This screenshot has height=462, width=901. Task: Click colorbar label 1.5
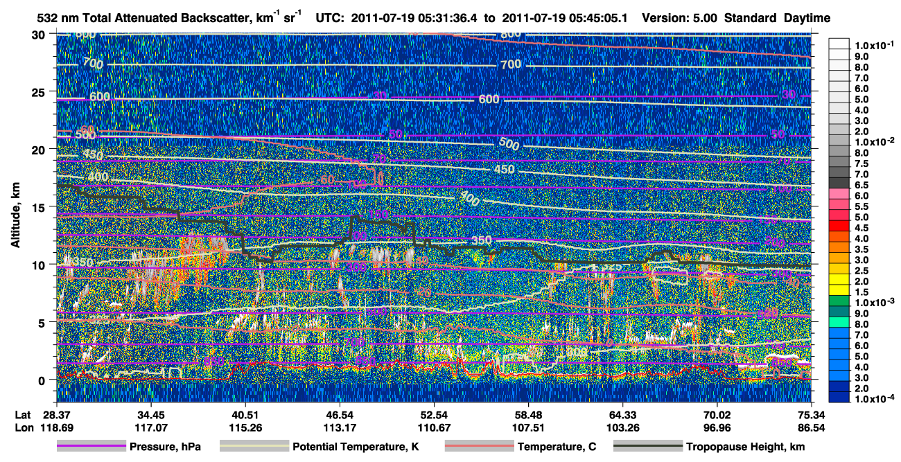[862, 292]
